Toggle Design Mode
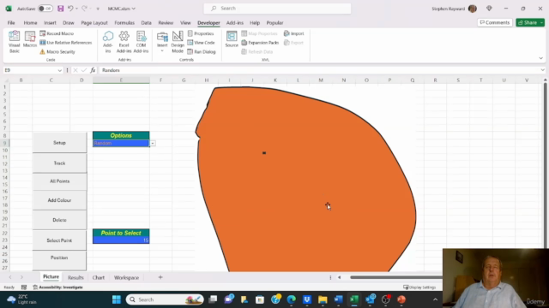549x308 pixels. pyautogui.click(x=178, y=42)
